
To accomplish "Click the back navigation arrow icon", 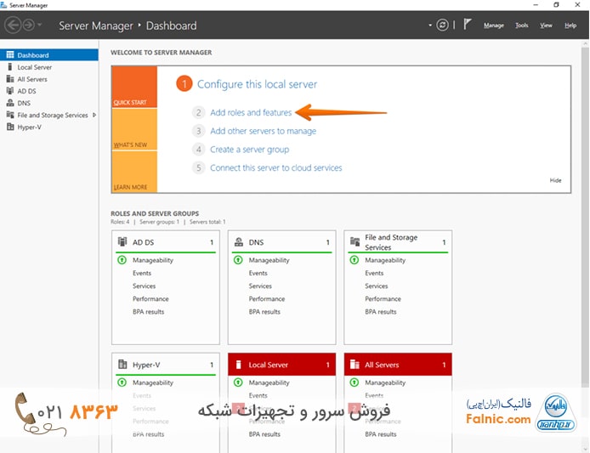I will tap(13, 25).
